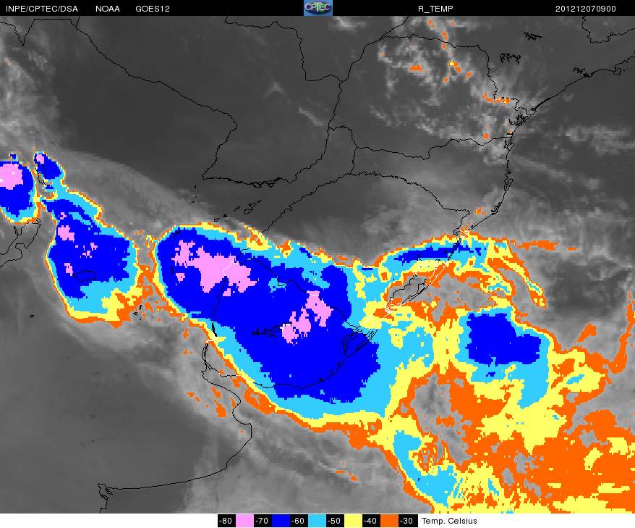Viewport: 635px width, 528px height.
Task: Click the -60 legend value
Action: [x=299, y=521]
